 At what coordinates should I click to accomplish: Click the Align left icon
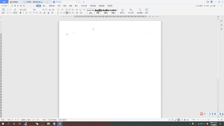tap(58, 13)
